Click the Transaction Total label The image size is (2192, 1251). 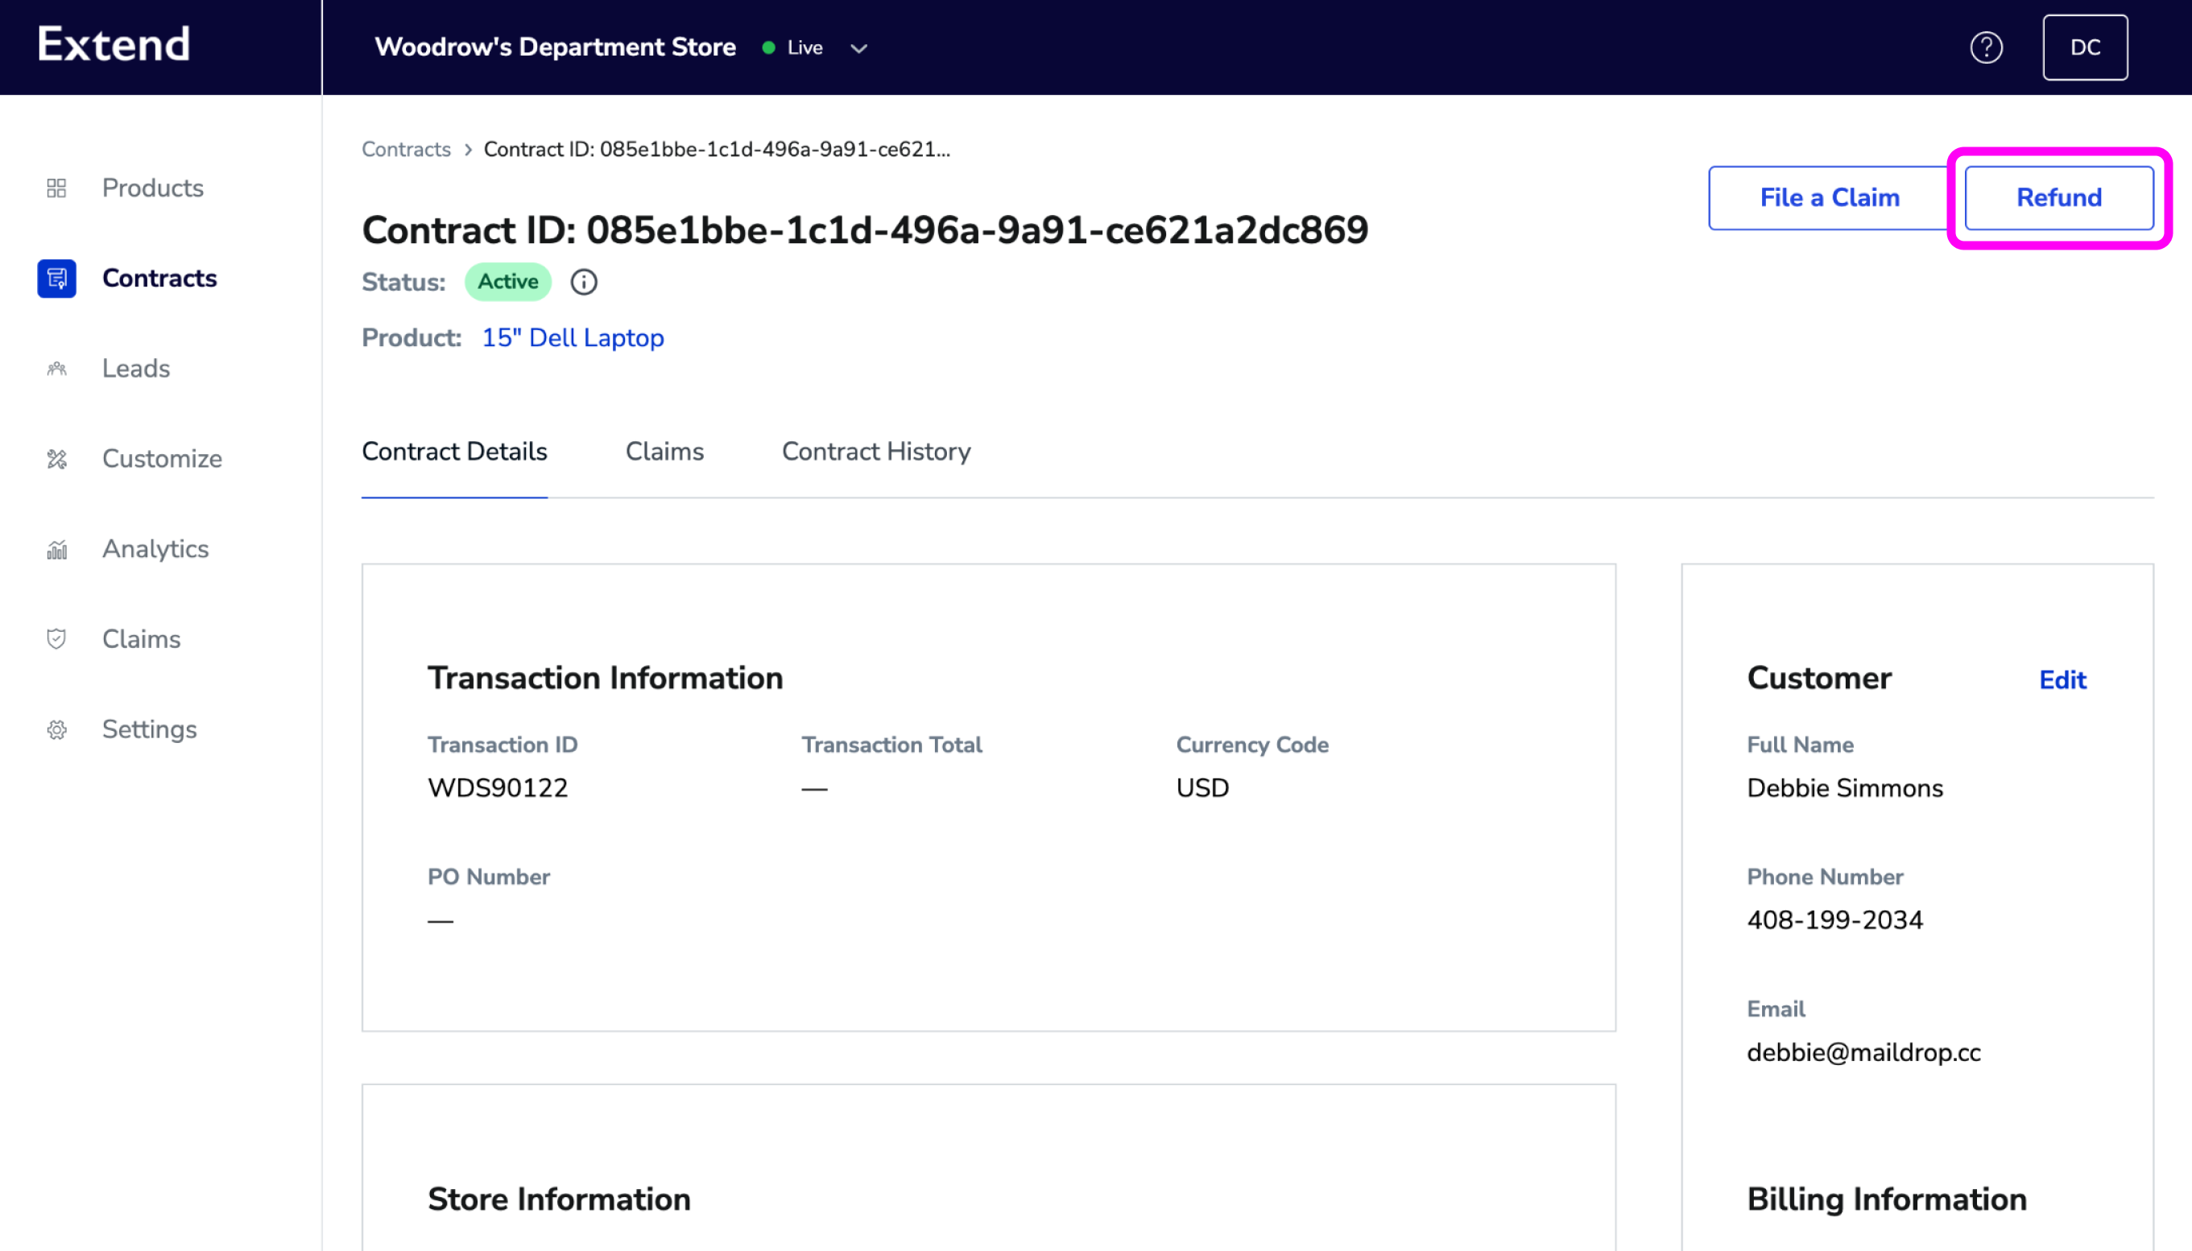coord(891,745)
